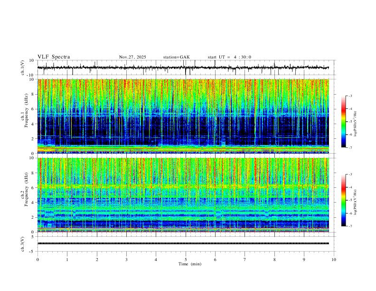Click the time axis tick label '10'
Screen dimensions: 376x291
(334, 260)
